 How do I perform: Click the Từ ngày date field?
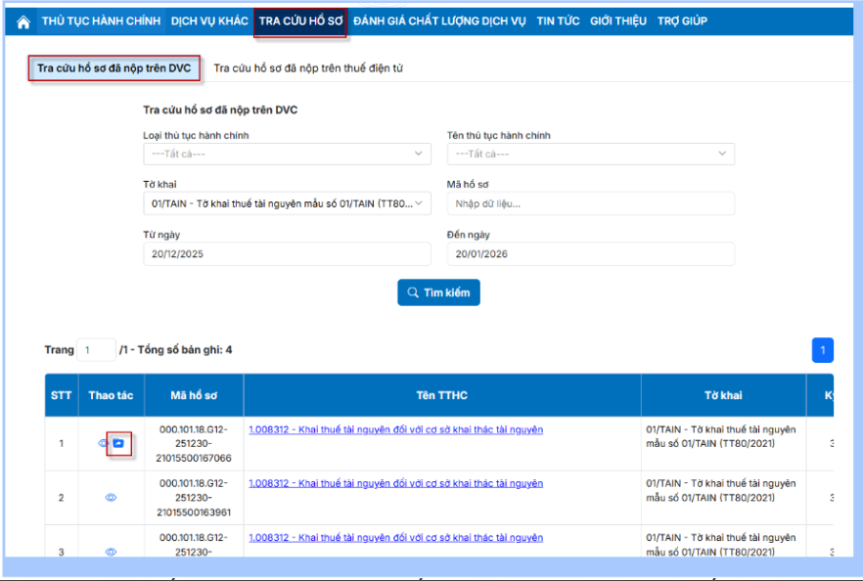click(287, 254)
